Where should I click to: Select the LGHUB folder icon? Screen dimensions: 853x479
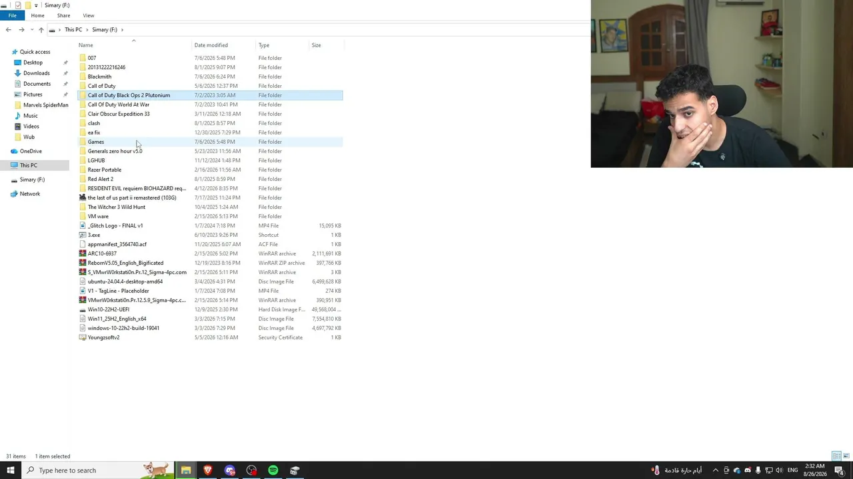83,160
